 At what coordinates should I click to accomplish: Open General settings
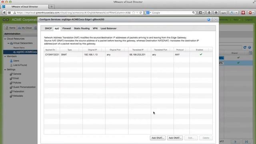point(17,74)
